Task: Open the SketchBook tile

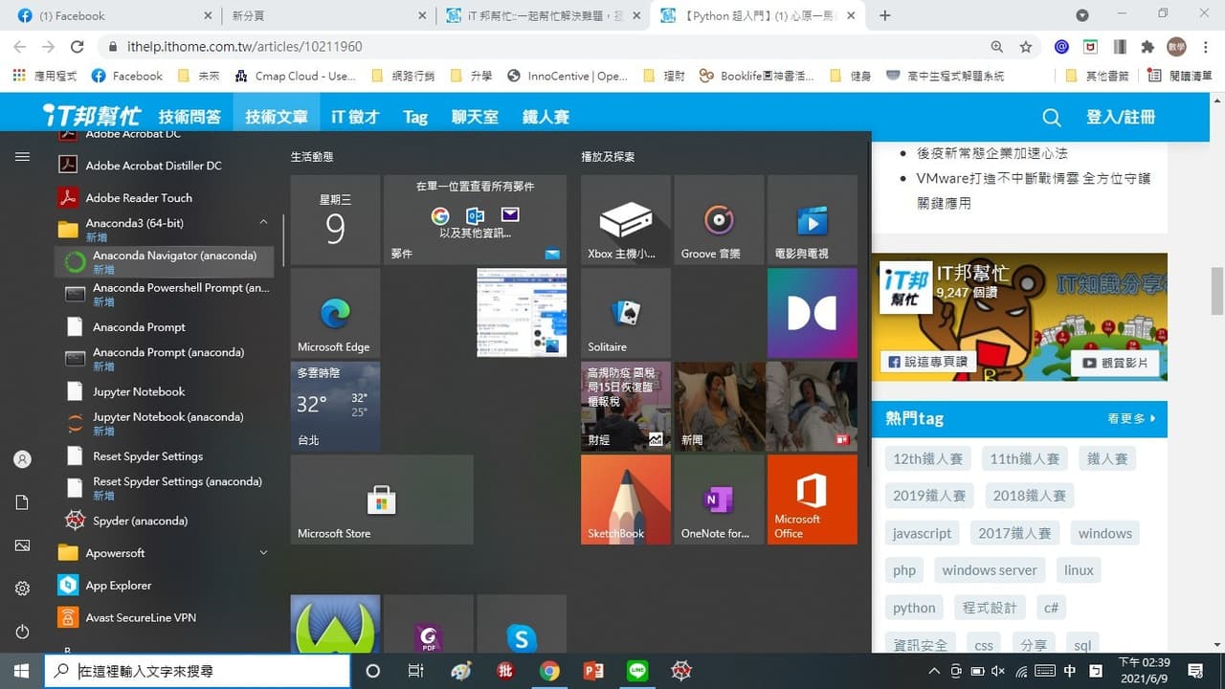Action: (625, 500)
